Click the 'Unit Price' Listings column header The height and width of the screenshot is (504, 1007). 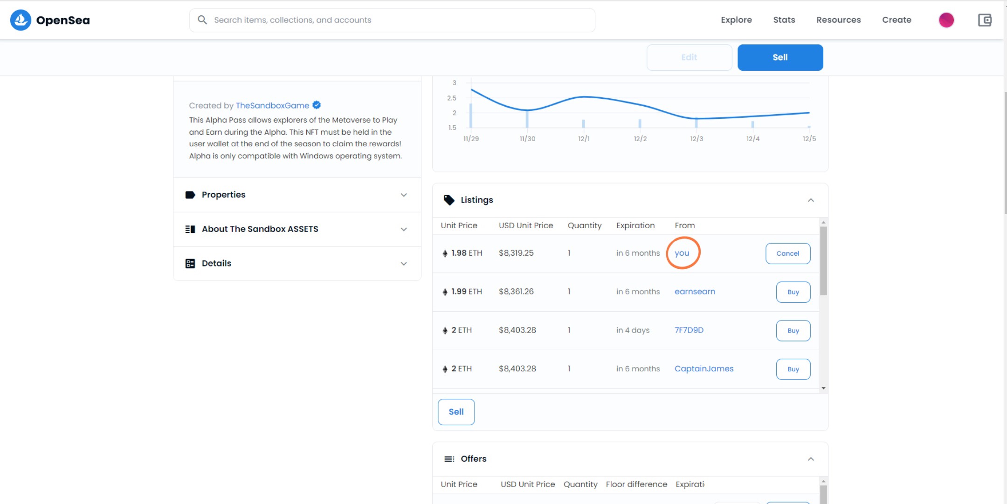459,225
